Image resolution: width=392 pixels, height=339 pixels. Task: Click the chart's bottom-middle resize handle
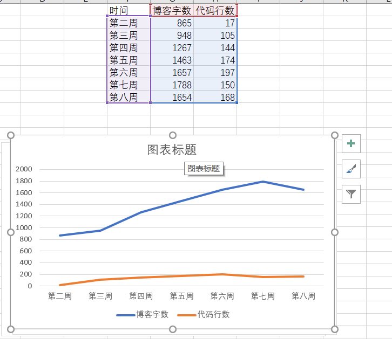tap(173, 329)
